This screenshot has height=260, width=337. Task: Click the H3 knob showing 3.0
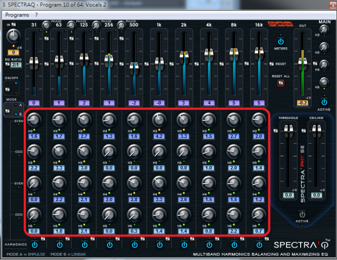pos(84,152)
